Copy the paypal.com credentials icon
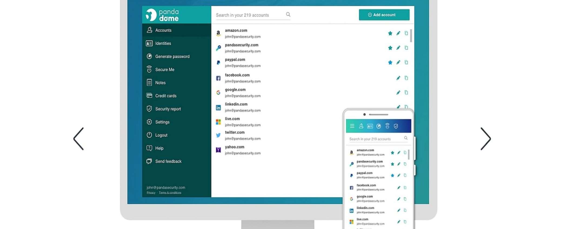This screenshot has height=229, width=573. pos(406,62)
